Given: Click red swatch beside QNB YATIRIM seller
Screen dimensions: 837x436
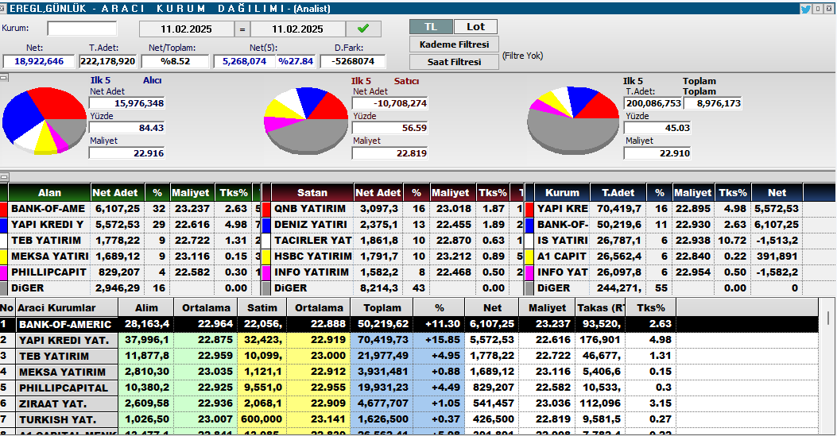Looking at the screenshot, I should point(265,209).
